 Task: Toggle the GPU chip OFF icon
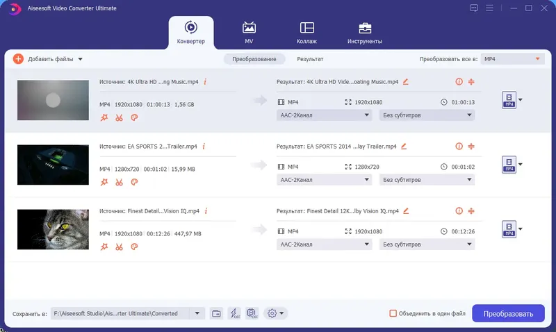pos(252,313)
